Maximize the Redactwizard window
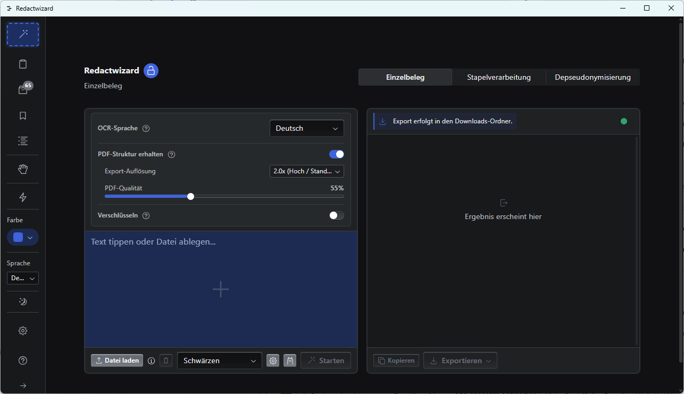Viewport: 684px width, 394px height. [647, 8]
